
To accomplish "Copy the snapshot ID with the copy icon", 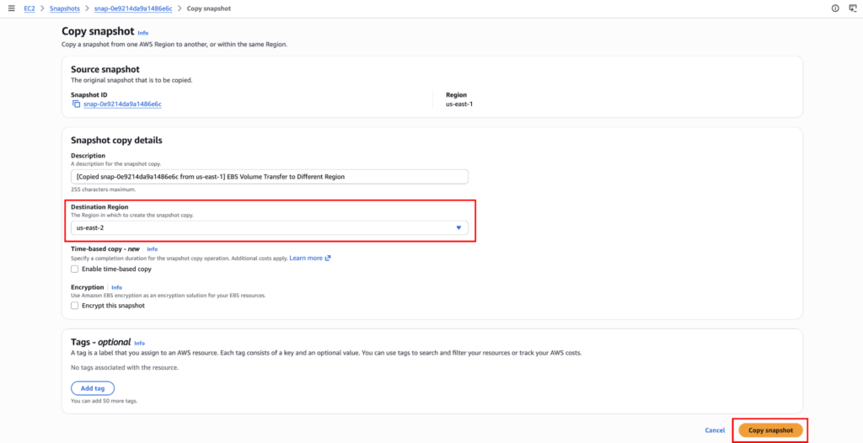I will tap(76, 104).
